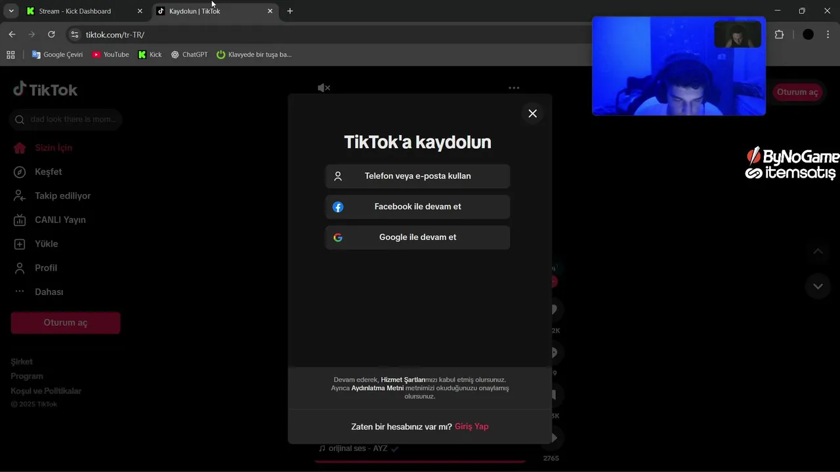Open Klavyede bir tuşa ba... bookmark
This screenshot has height=472, width=840.
254,55
